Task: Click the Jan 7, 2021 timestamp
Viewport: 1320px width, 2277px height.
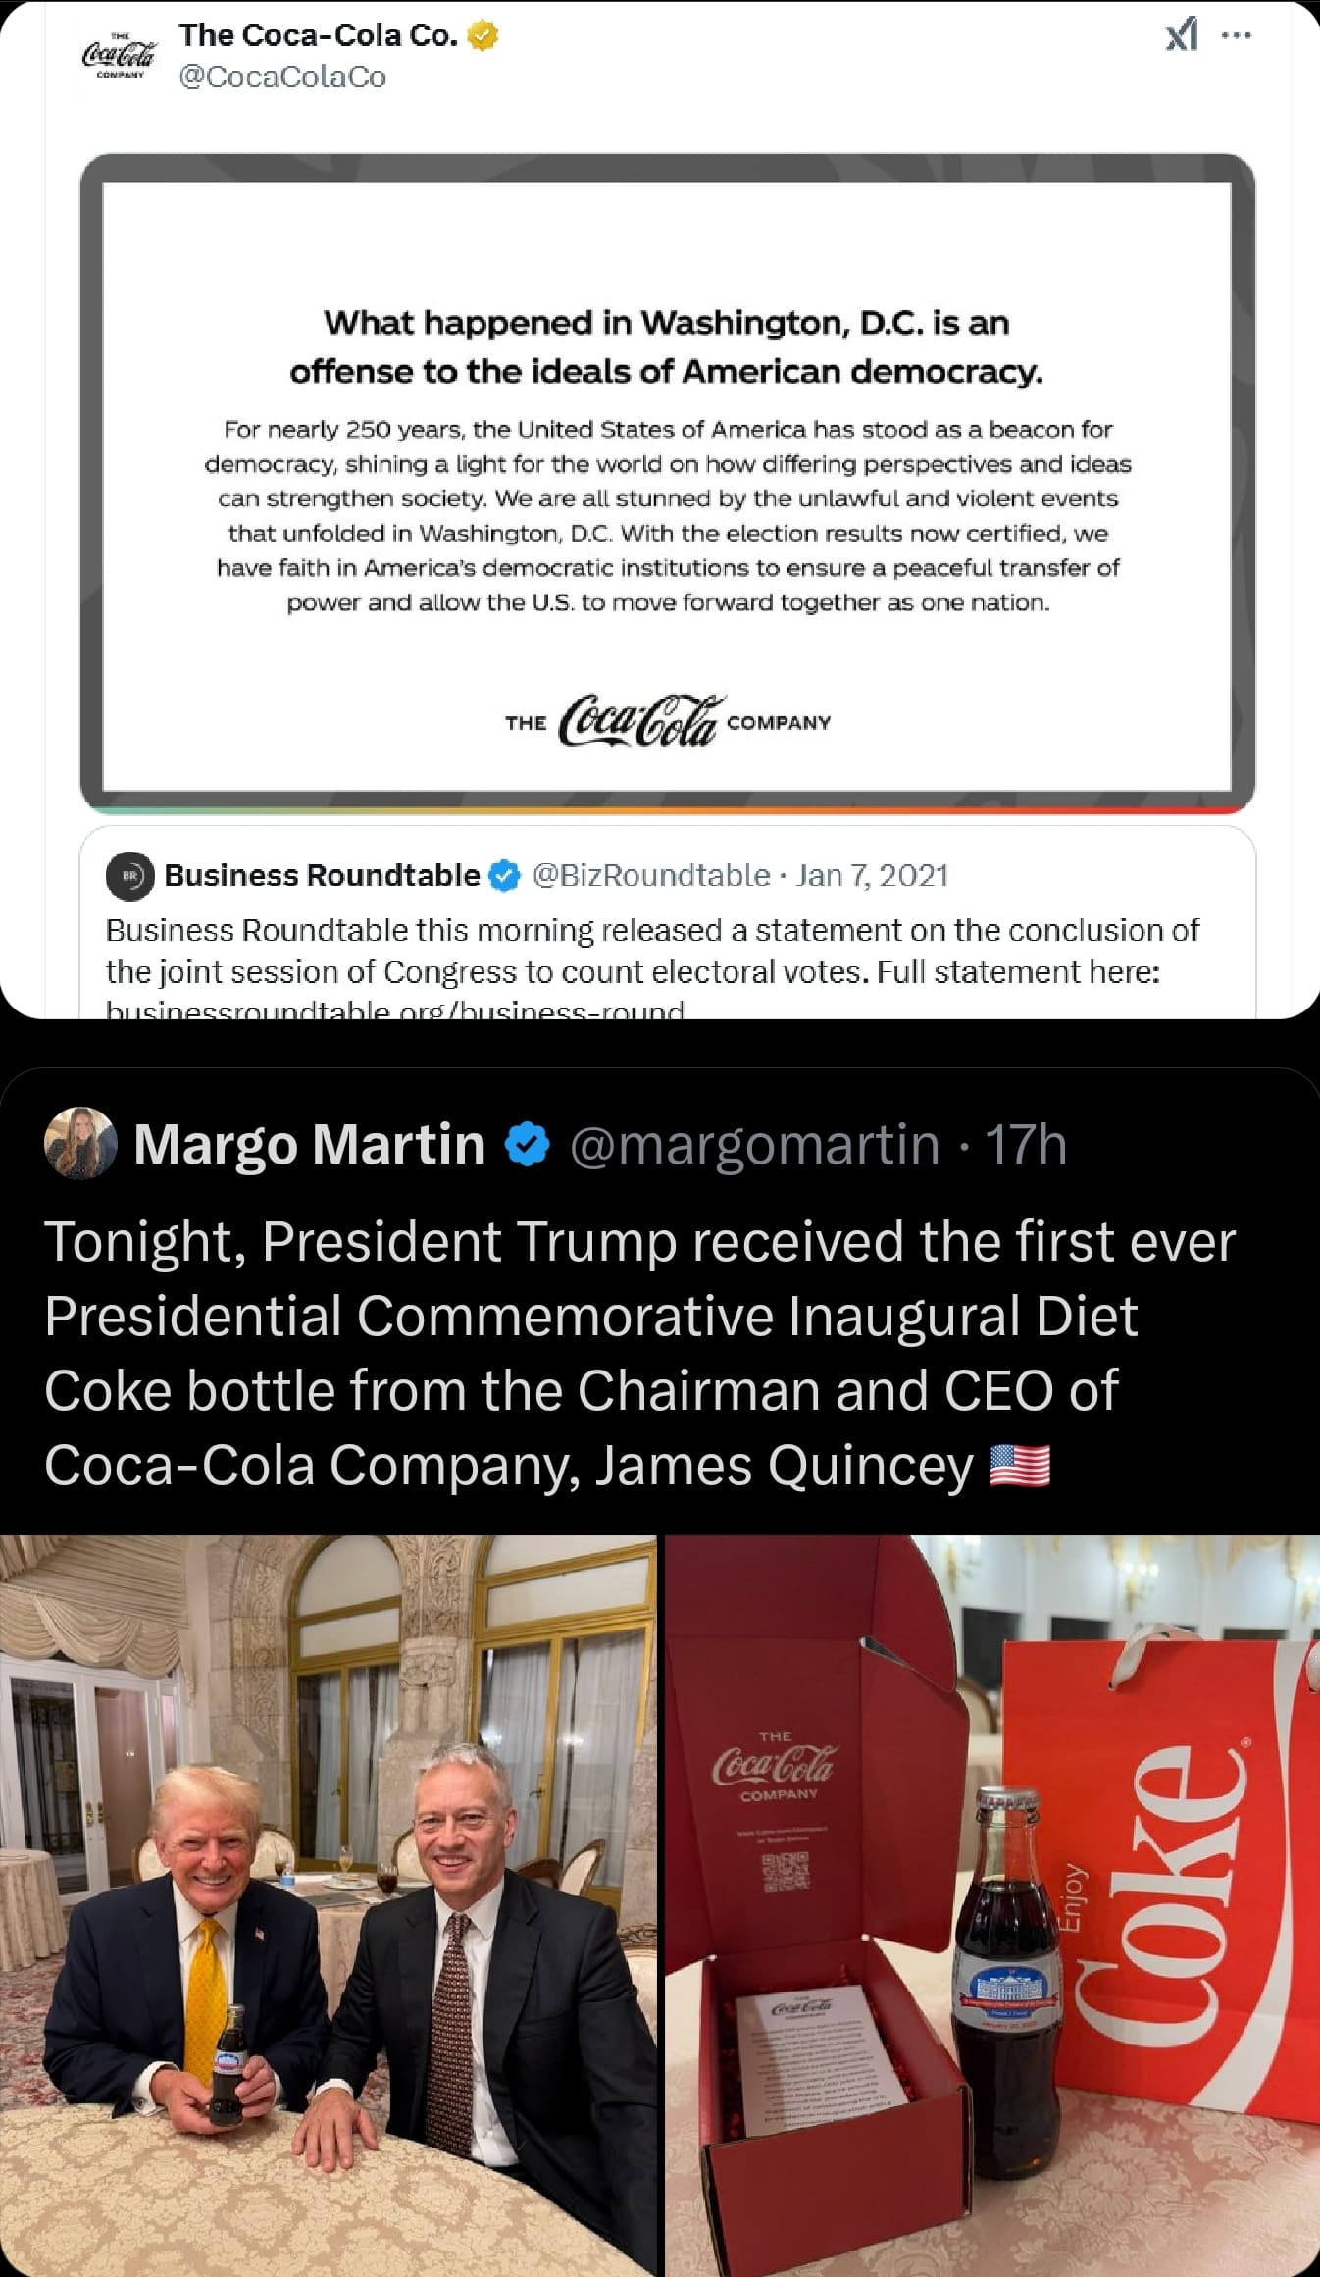Action: 872,875
